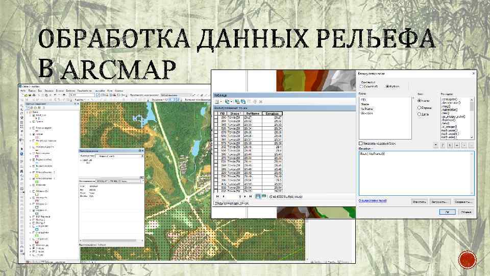Viewport: 490px width, 276px height.
Task: Insert multiply operator in Field Calculator
Action: tap(435, 145)
